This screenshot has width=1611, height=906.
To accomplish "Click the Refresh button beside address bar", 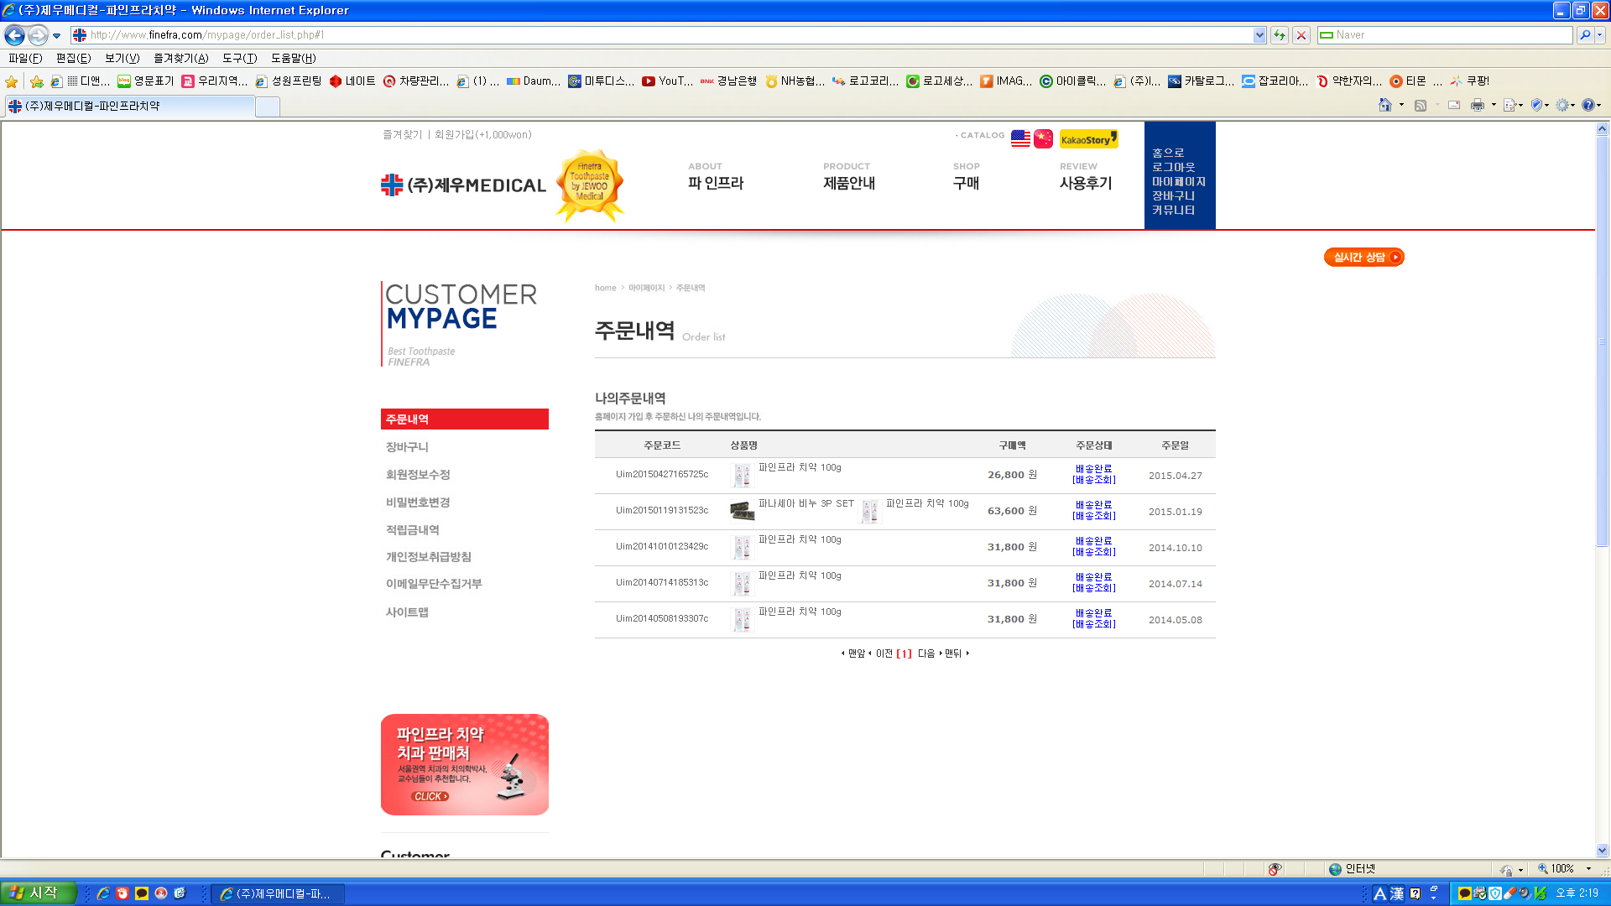I will (1279, 35).
